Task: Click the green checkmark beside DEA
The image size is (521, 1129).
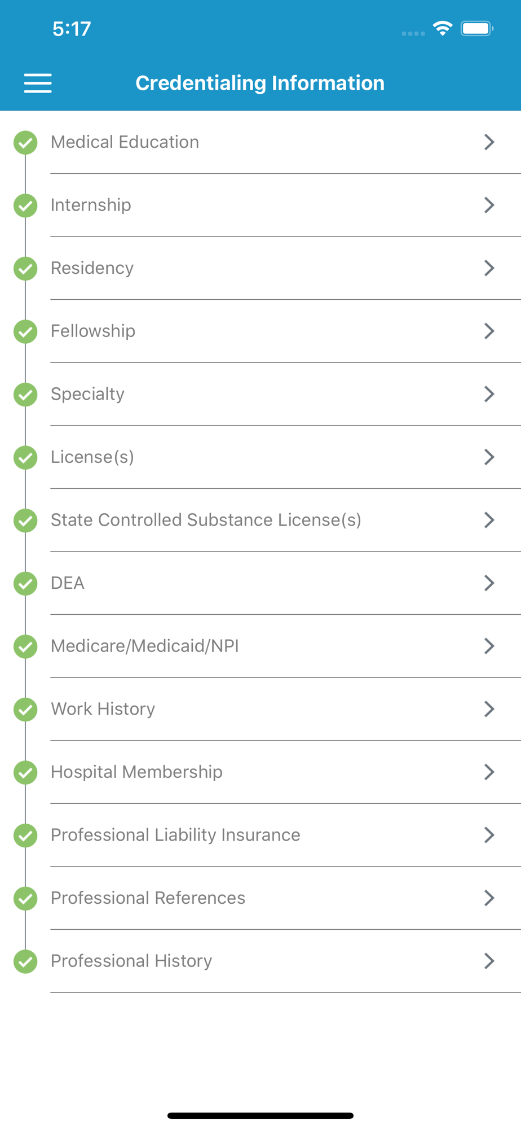Action: 25,583
